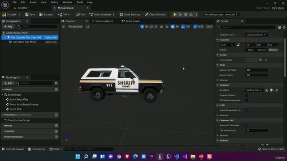Open the Lit view mode dropdown
Screen dimensions: 287x161
tap(88, 27)
